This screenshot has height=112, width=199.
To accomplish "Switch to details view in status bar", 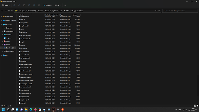I will tap(195, 106).
